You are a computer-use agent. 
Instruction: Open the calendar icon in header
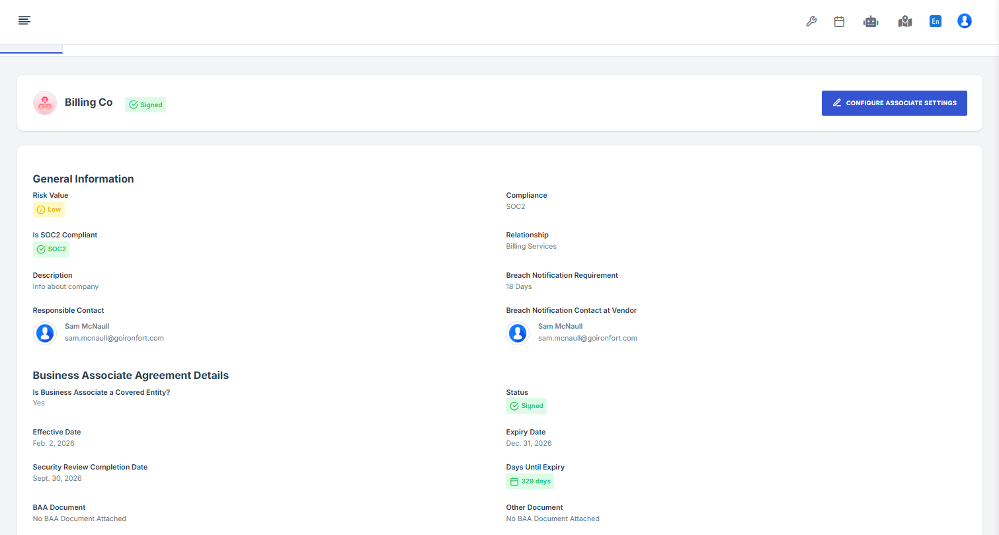839,22
